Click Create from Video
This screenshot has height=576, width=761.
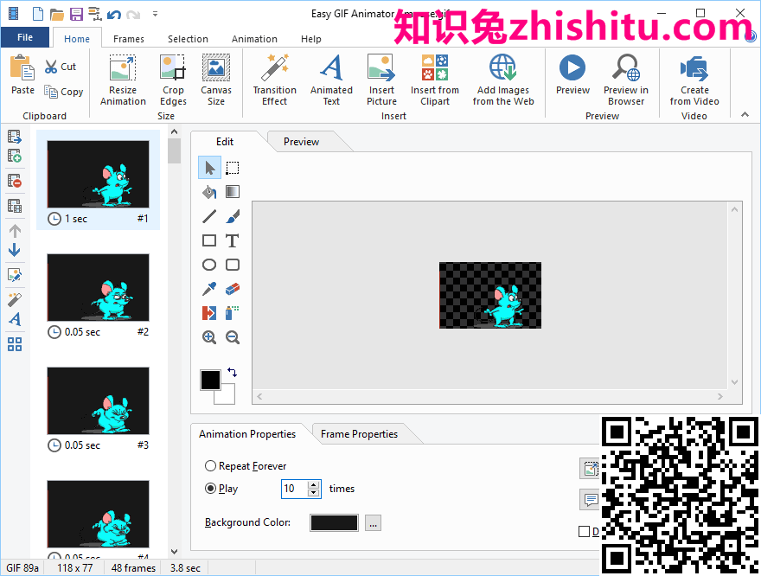[694, 80]
